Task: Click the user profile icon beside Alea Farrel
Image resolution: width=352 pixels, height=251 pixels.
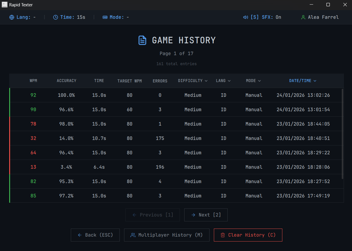Action: [x=303, y=17]
